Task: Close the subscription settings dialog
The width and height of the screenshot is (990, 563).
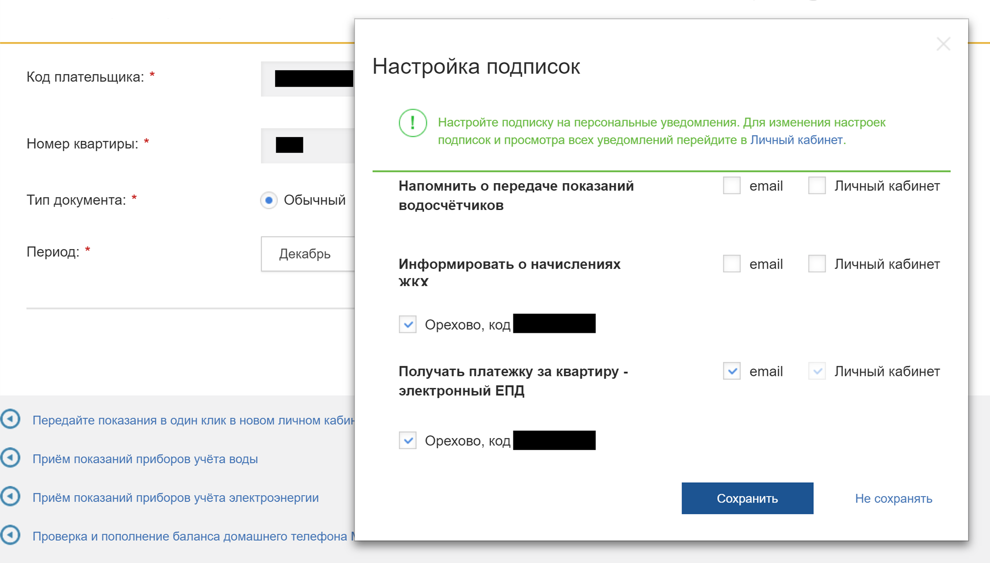Action: pos(943,44)
